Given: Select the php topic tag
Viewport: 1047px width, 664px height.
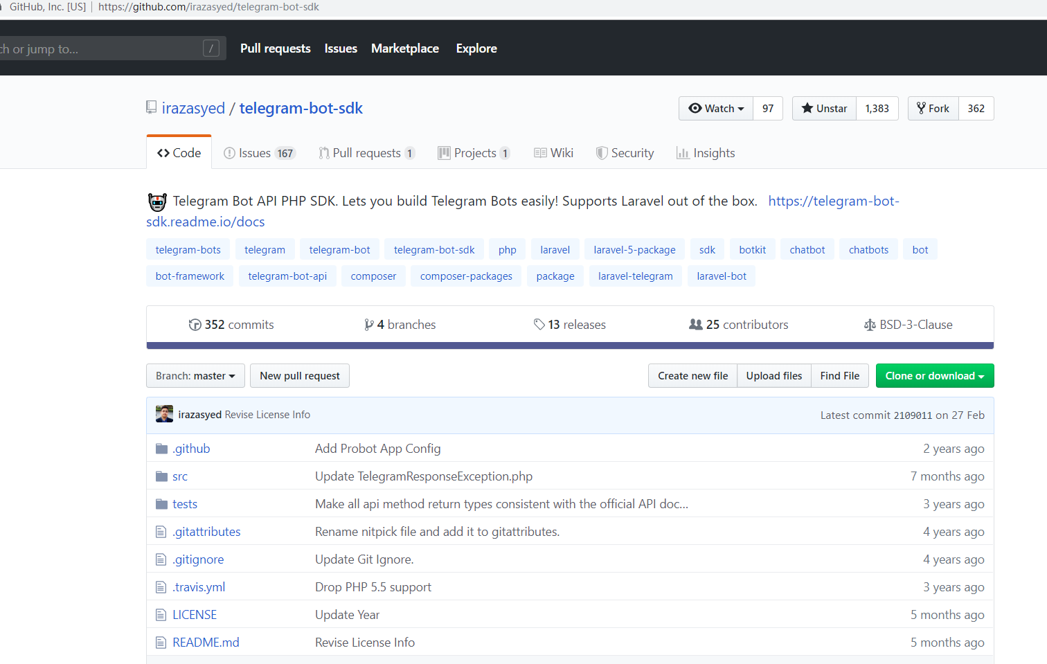Looking at the screenshot, I should (508, 250).
